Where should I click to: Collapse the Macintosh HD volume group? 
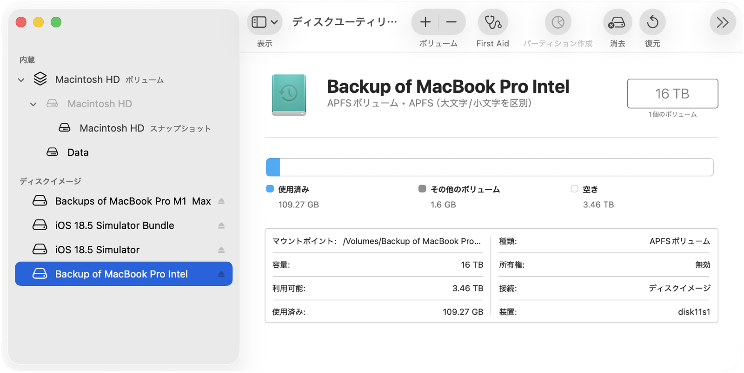pyautogui.click(x=21, y=80)
